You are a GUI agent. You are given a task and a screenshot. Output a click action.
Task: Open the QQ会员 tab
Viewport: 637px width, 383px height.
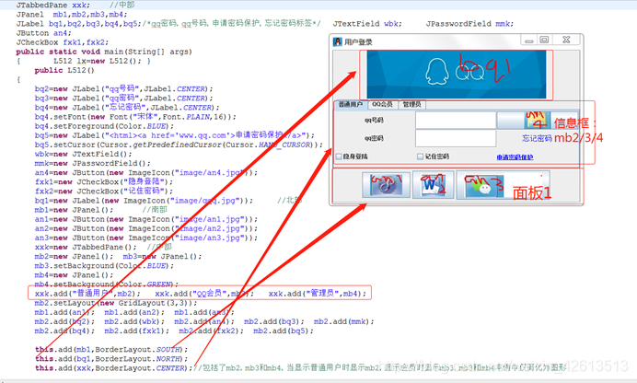tap(382, 104)
